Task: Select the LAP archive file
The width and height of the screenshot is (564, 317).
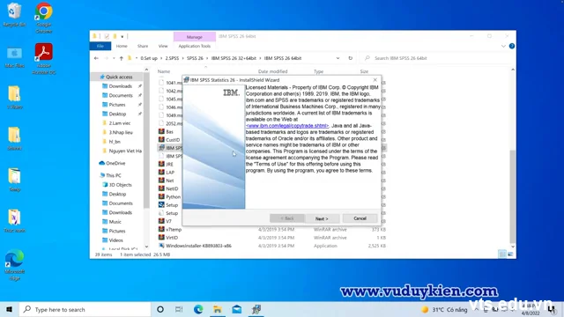Action: click(x=170, y=173)
